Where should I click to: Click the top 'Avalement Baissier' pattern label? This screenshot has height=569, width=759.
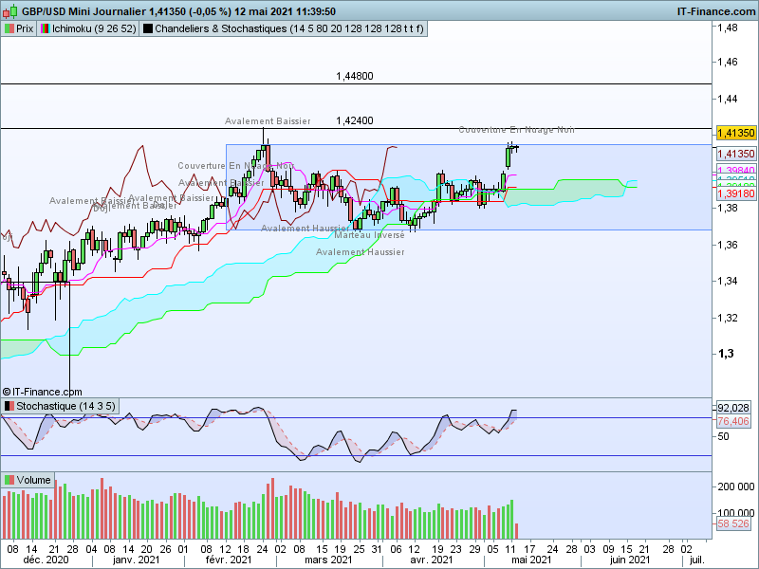(x=268, y=121)
